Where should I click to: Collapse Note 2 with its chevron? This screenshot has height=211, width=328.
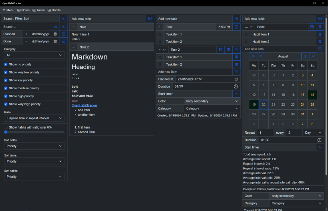pos(73,47)
